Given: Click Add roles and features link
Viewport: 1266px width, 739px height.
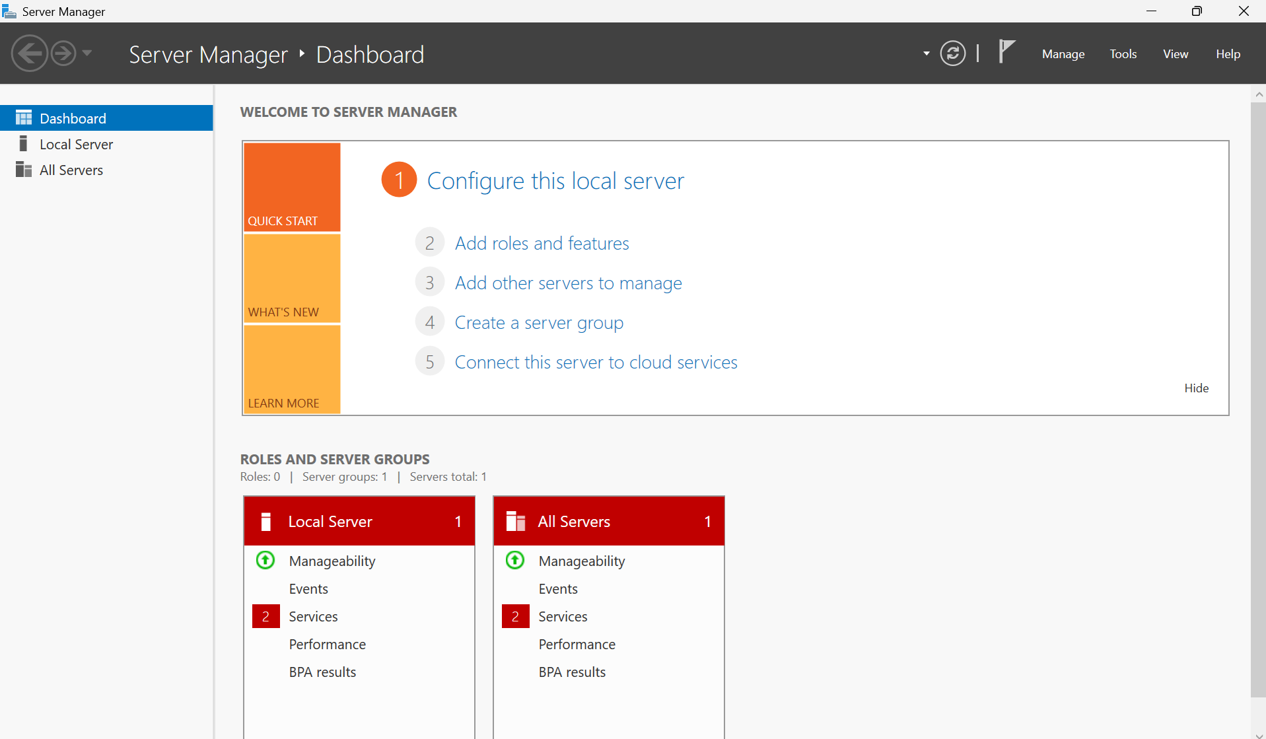Looking at the screenshot, I should click(x=542, y=243).
